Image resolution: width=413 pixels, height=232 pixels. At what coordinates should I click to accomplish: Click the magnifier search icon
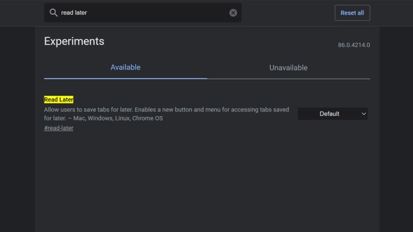click(x=53, y=13)
